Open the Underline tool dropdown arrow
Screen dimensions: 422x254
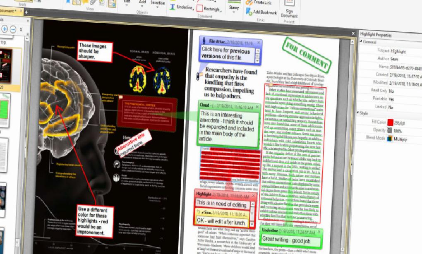click(193, 9)
